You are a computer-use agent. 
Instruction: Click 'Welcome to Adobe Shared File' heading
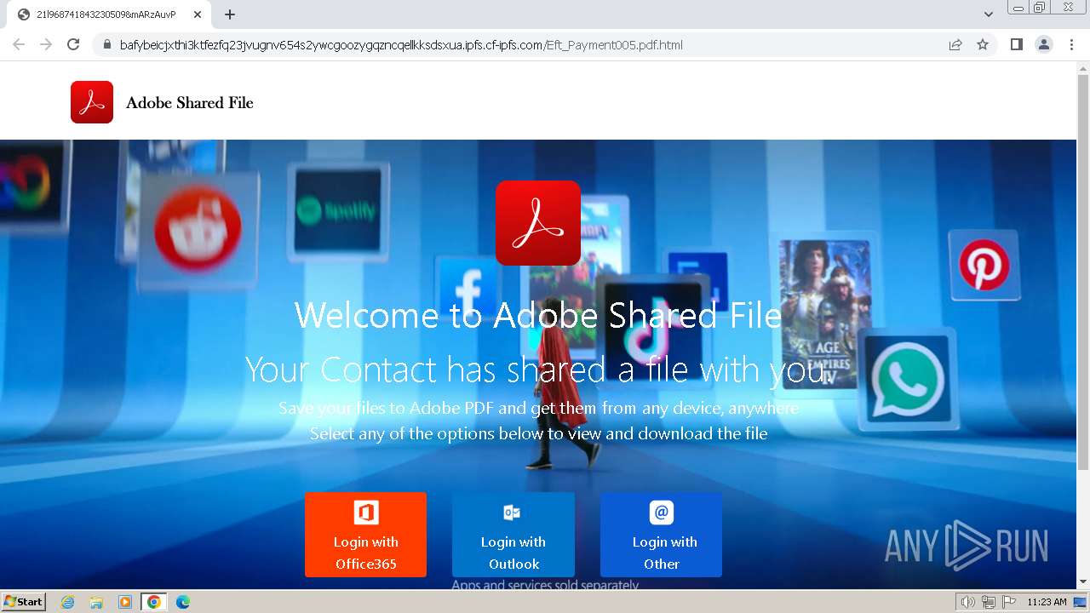click(538, 316)
